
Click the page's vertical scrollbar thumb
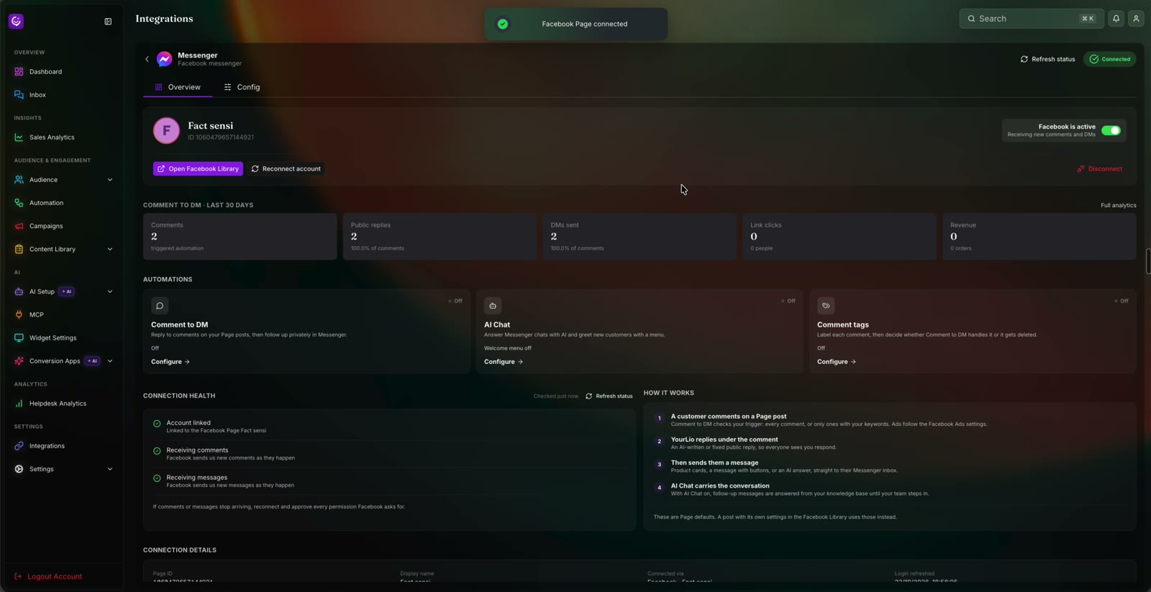click(1148, 261)
